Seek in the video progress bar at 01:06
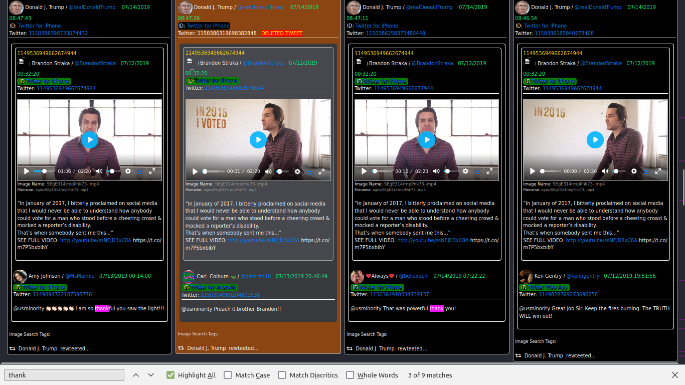 point(44,171)
